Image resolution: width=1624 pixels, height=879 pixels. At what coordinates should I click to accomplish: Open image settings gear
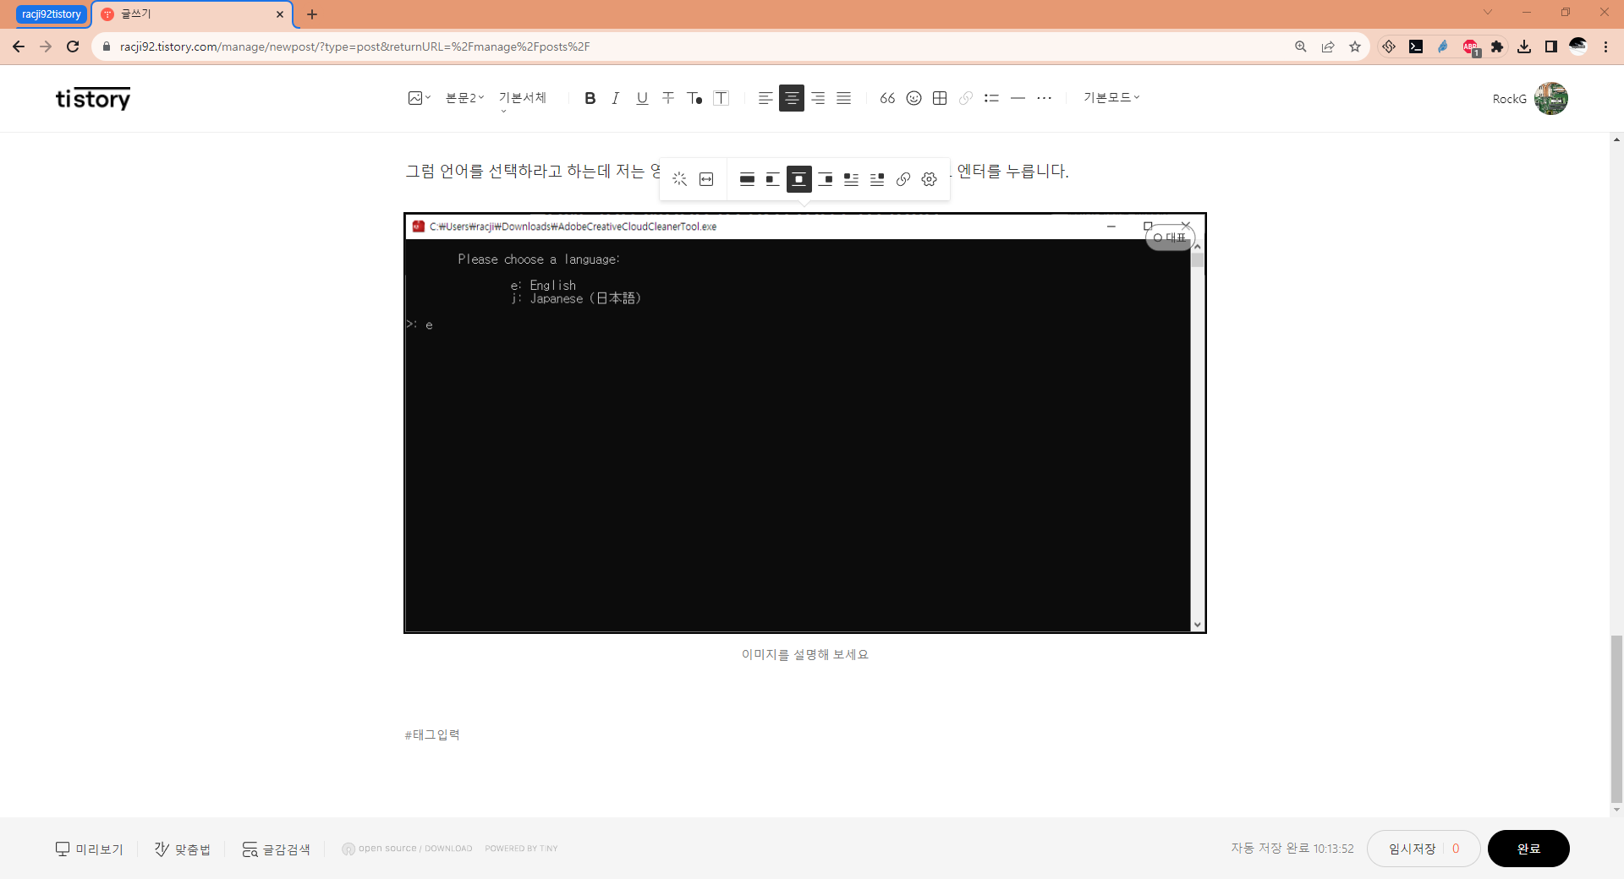click(x=930, y=179)
